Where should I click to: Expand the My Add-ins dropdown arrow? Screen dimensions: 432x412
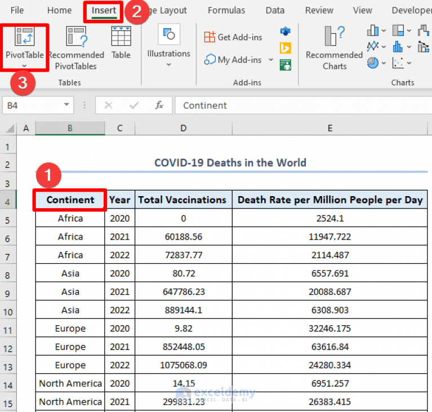click(271, 60)
